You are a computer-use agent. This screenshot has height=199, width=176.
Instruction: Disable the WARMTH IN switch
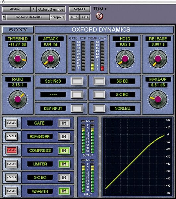64,191
